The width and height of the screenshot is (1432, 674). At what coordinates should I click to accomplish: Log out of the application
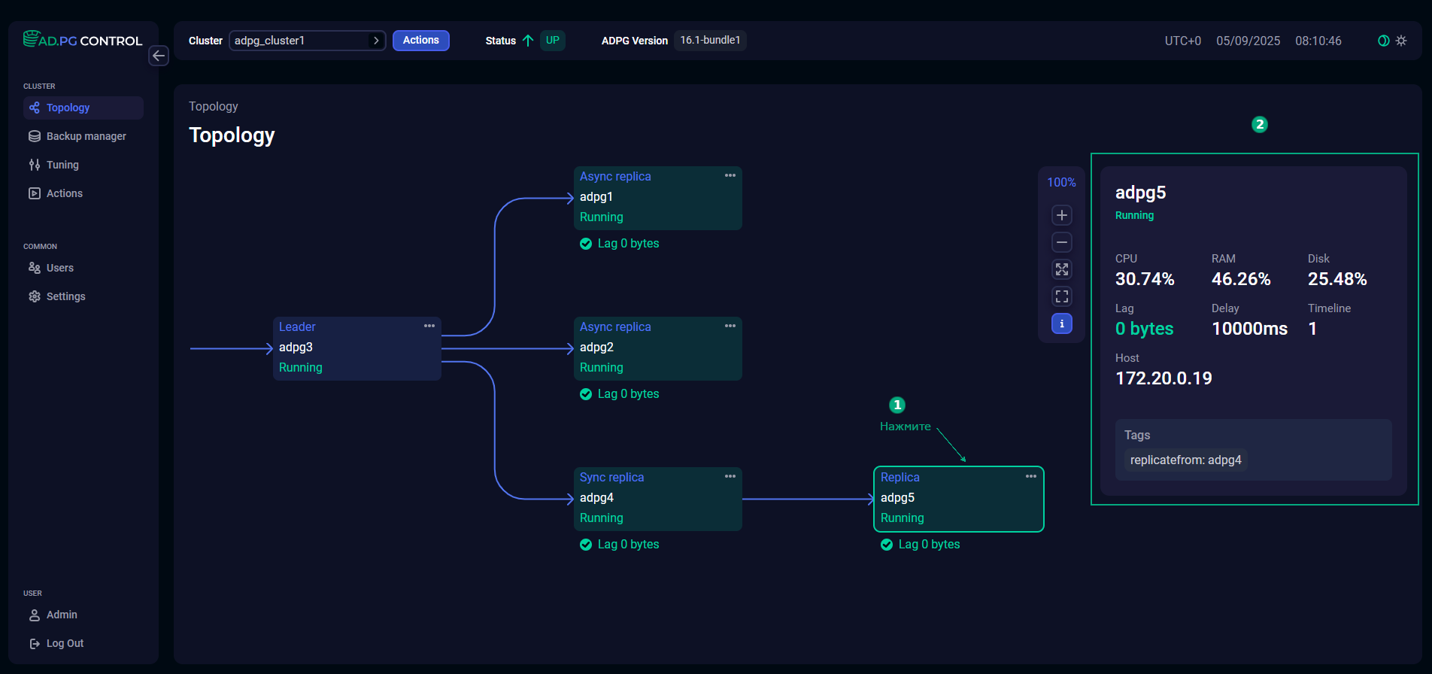[x=65, y=643]
